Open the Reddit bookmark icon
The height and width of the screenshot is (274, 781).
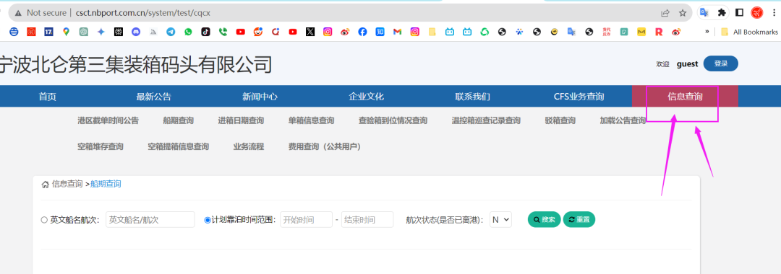(x=257, y=32)
